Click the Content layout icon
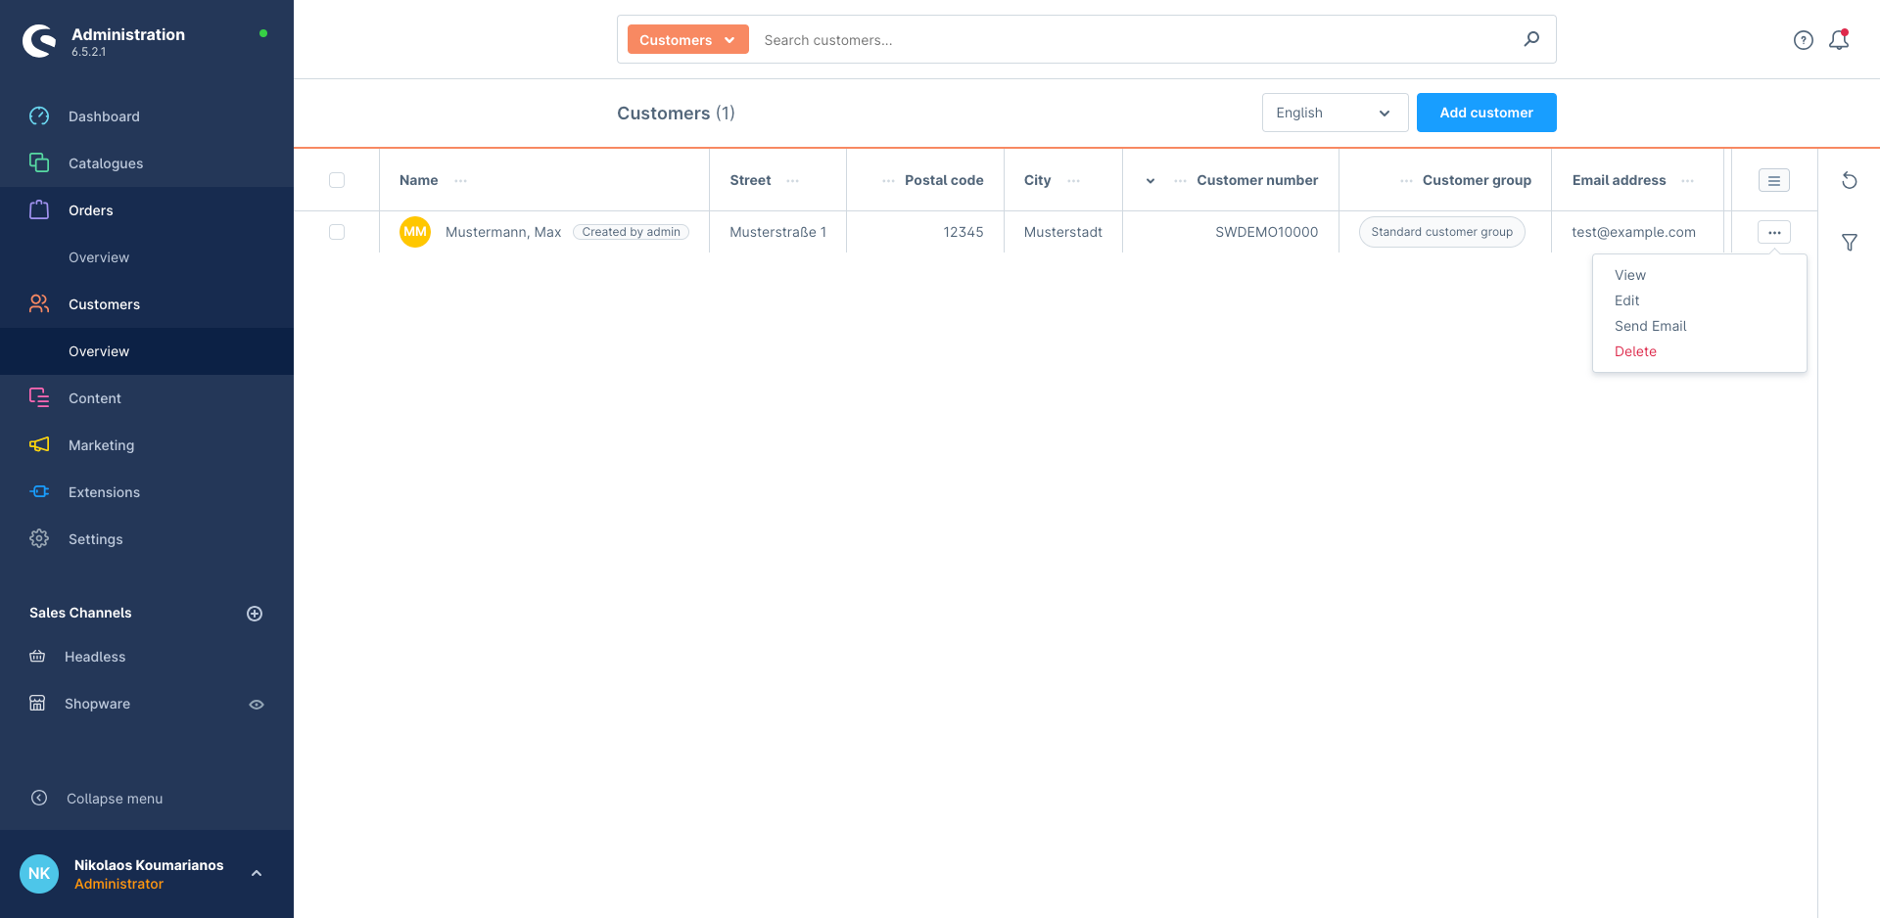 point(39,397)
